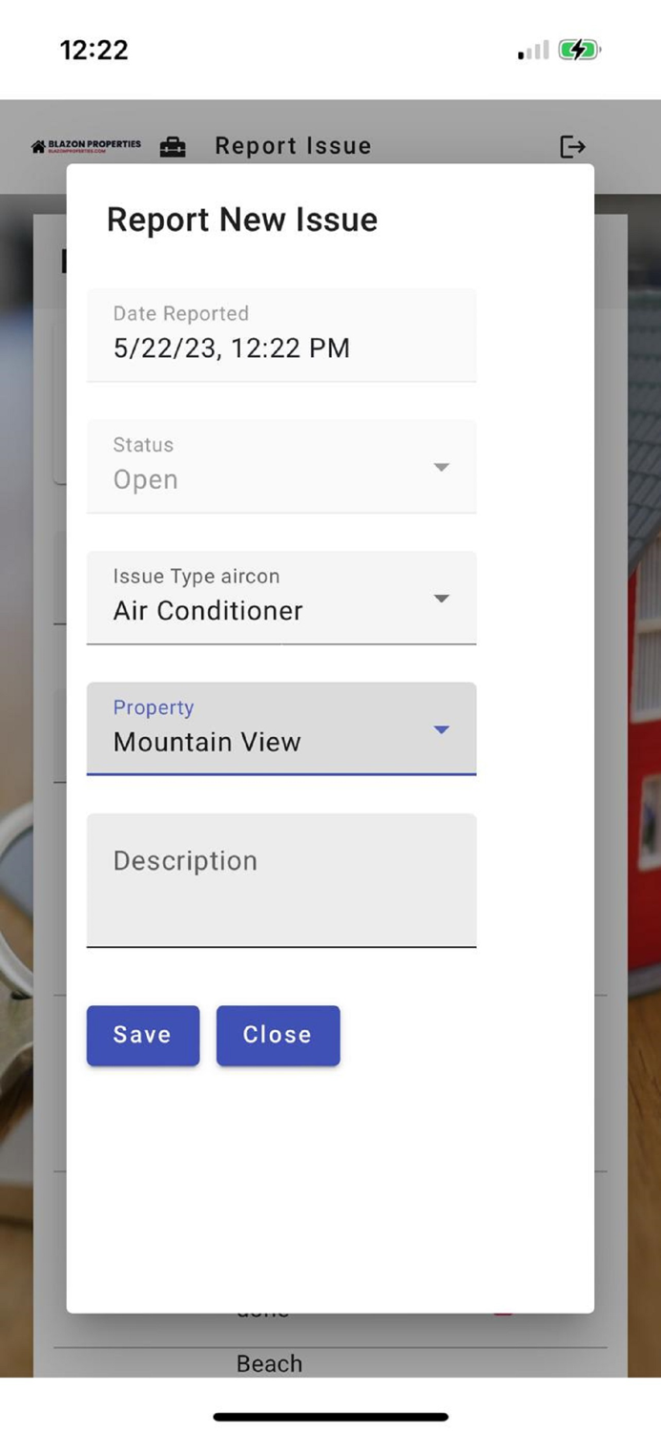
Task: Open the Property dropdown arrow
Action: coord(441,730)
